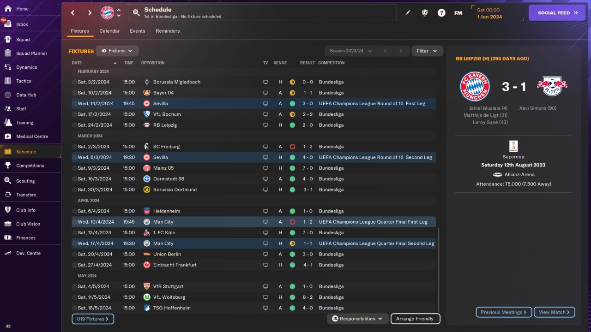Click the tick circle on Borussia M'gladbach row

[x=74, y=82]
